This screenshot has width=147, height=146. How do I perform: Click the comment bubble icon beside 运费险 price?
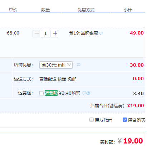tap(84, 93)
